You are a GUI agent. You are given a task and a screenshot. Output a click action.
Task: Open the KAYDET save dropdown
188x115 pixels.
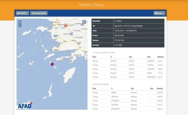click(x=22, y=13)
